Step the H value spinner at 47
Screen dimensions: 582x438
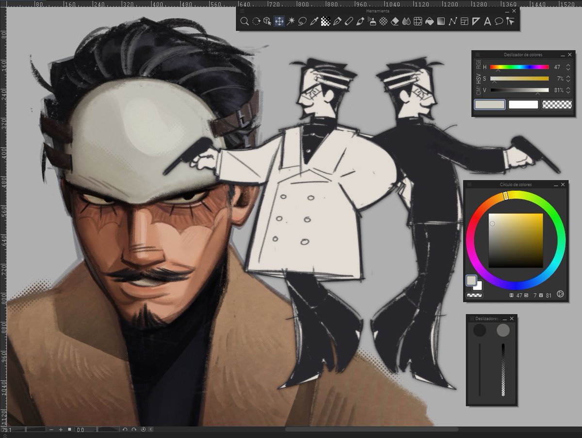click(x=569, y=67)
